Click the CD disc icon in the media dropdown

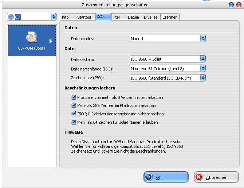tap(11, 17)
